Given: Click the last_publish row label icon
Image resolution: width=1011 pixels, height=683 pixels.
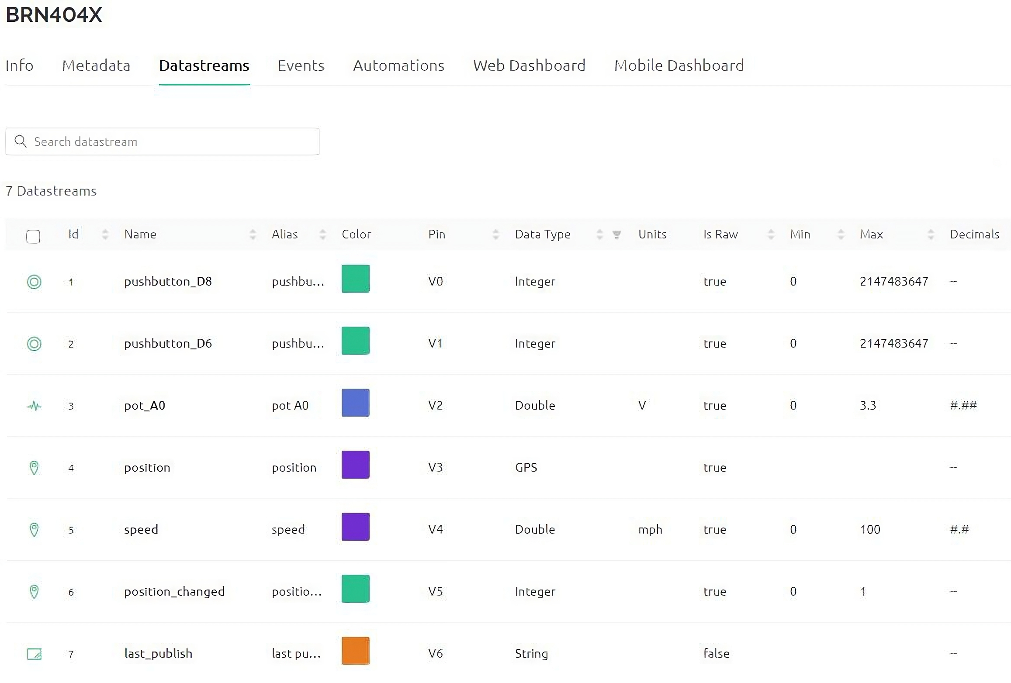Looking at the screenshot, I should click(x=34, y=654).
